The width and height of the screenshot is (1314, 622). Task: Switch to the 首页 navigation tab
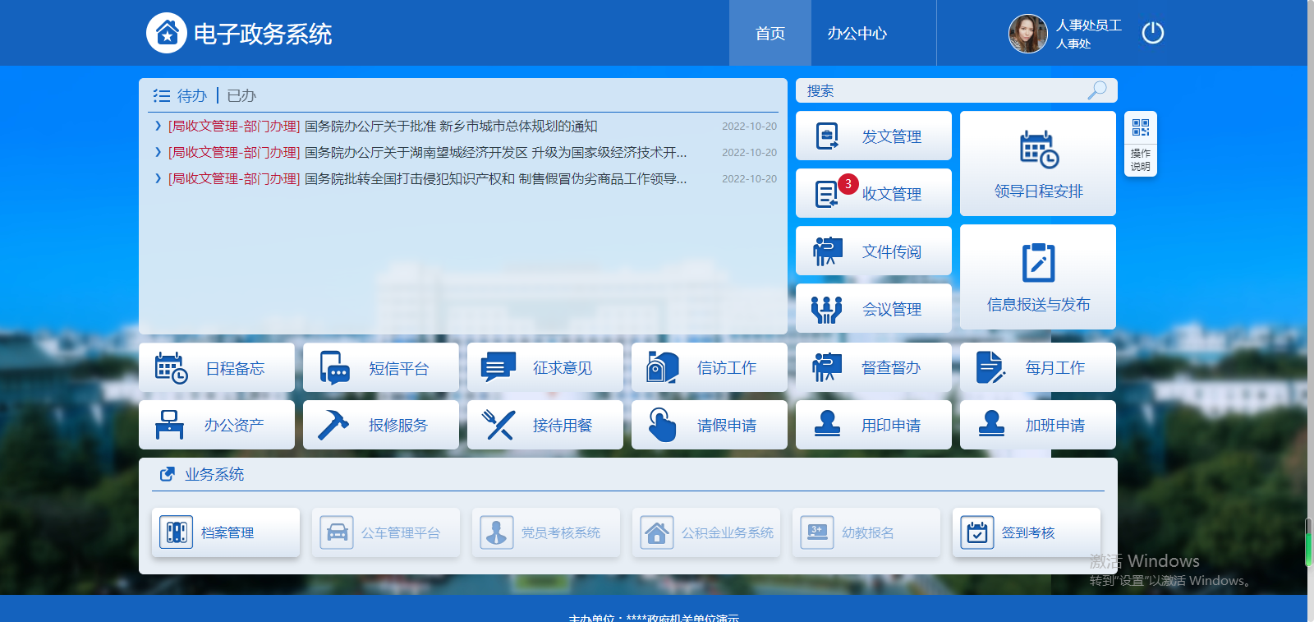point(770,33)
